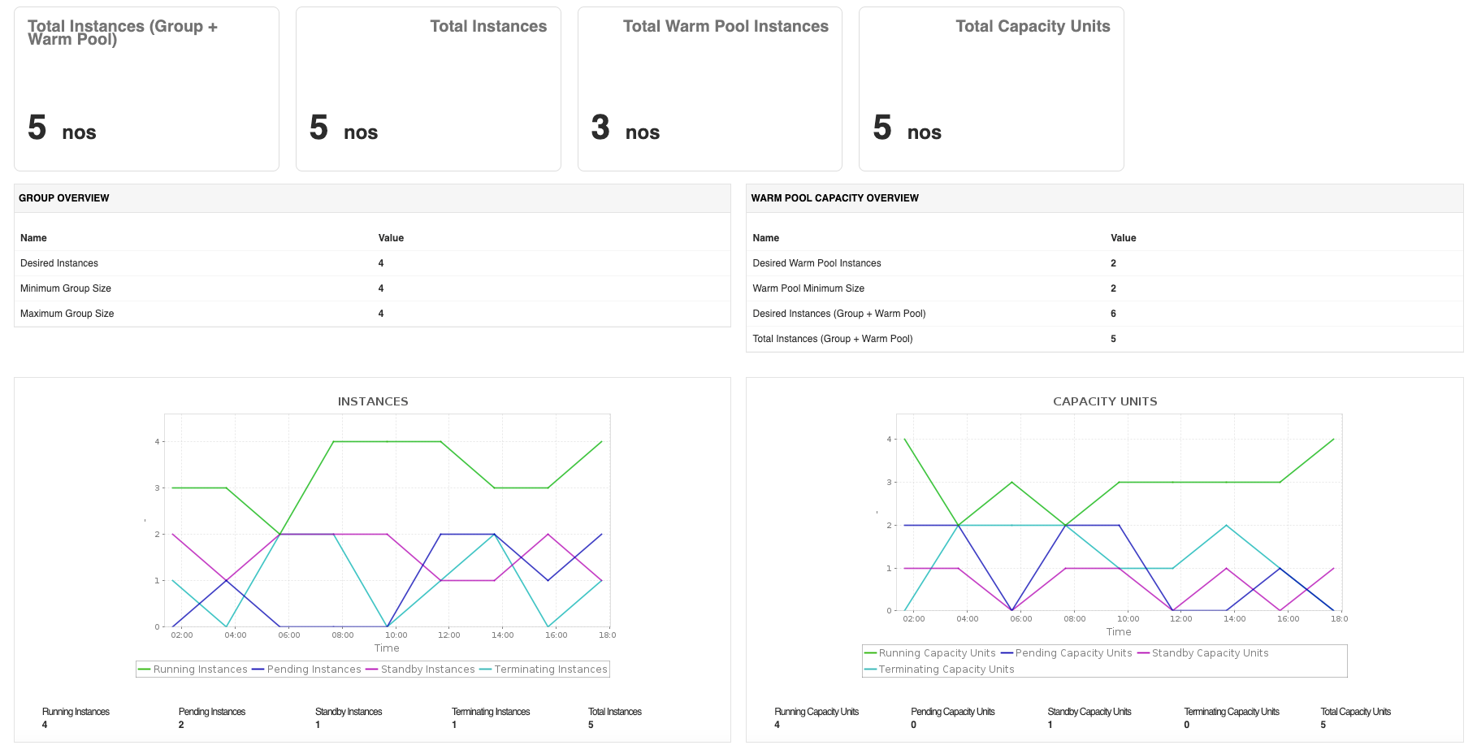
Task: Click the Pending Capacity Units stat label below the chart
Action: pyautogui.click(x=953, y=712)
